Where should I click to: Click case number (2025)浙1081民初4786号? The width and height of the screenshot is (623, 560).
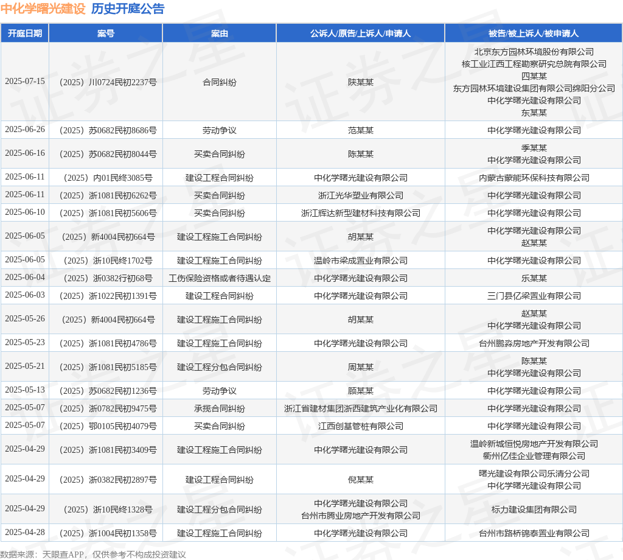pyautogui.click(x=108, y=343)
